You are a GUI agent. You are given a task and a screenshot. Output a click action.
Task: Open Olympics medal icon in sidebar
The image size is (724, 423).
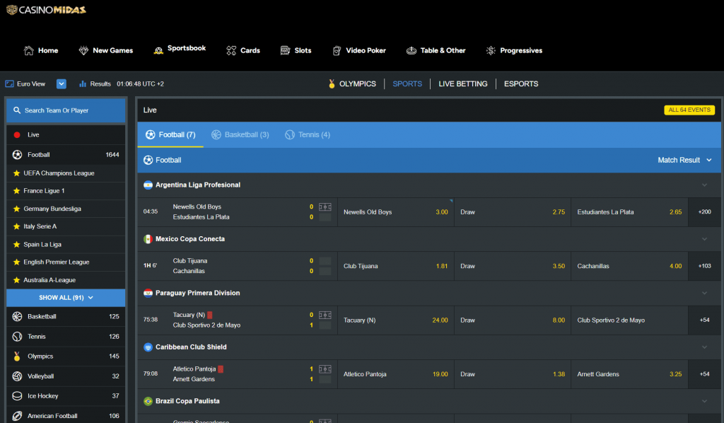point(17,356)
